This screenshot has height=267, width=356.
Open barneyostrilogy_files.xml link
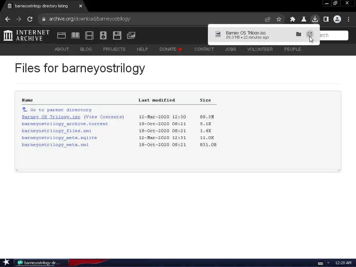(x=56, y=131)
